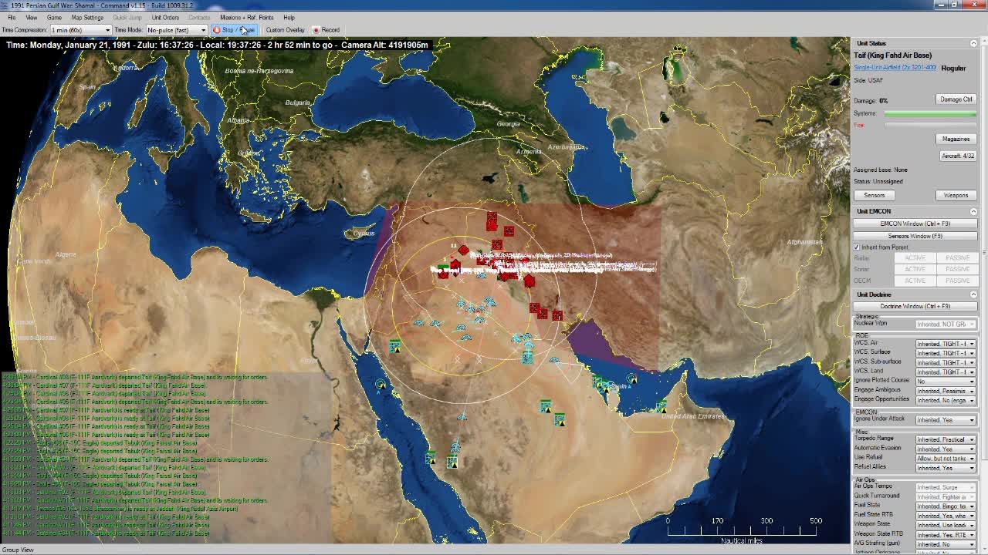Open the Refuel Allies dropdown
This screenshot has width=988, height=555.
coord(946,468)
